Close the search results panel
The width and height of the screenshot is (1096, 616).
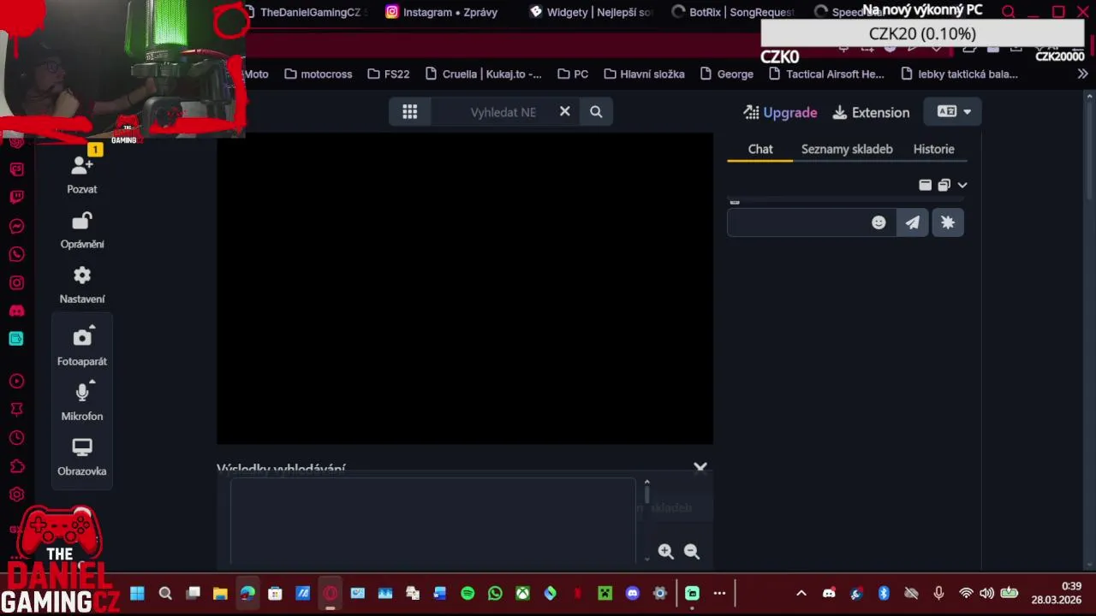(700, 468)
